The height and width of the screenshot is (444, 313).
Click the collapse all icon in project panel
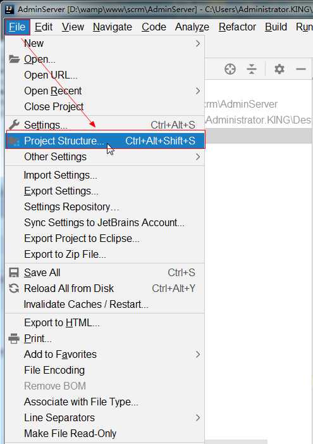(252, 69)
